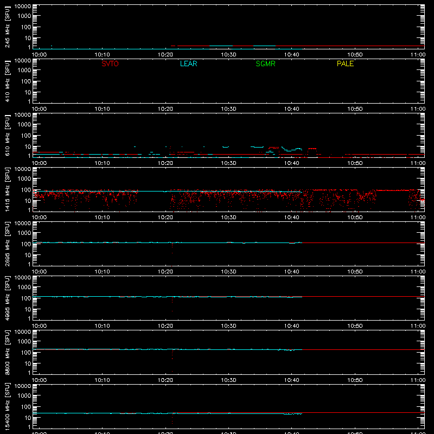Click the 1000 tick on the 410 MHz axis
The image size is (434, 434).
pos(24,71)
